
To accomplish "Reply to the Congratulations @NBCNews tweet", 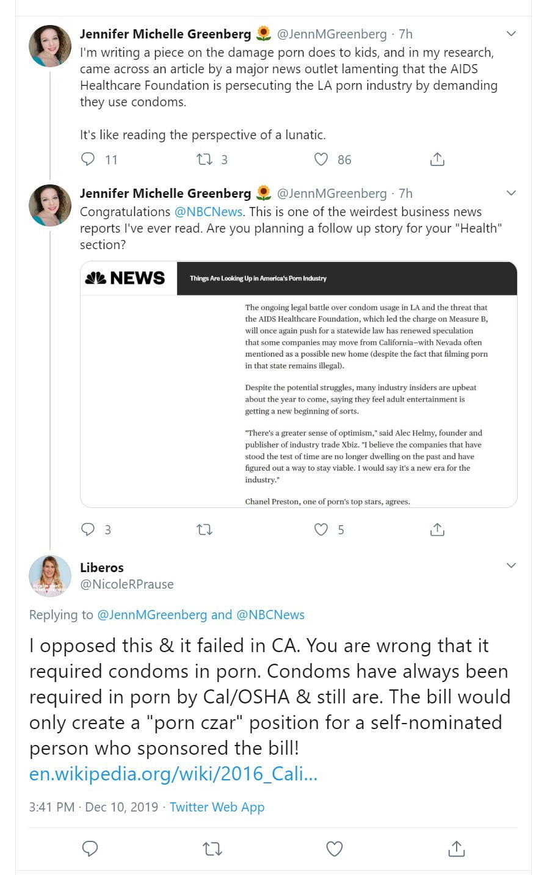I will [89, 529].
